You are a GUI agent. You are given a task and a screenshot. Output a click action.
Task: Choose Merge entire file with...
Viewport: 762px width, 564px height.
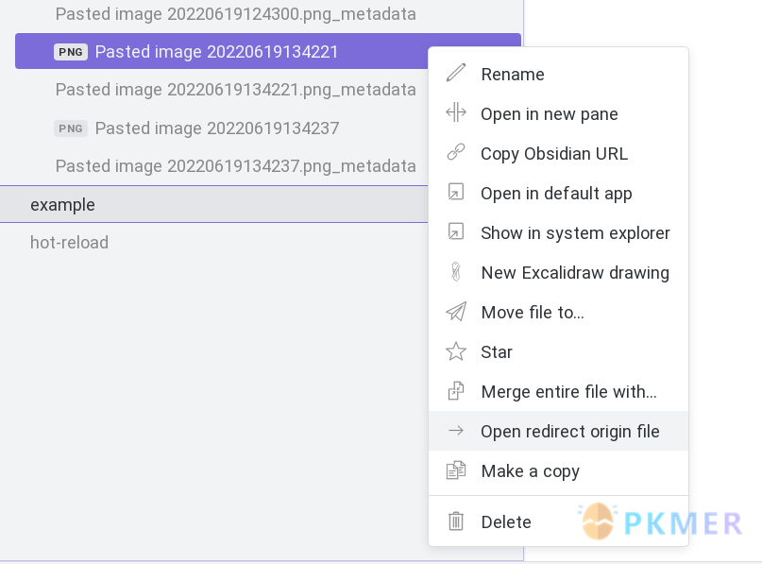click(558, 392)
